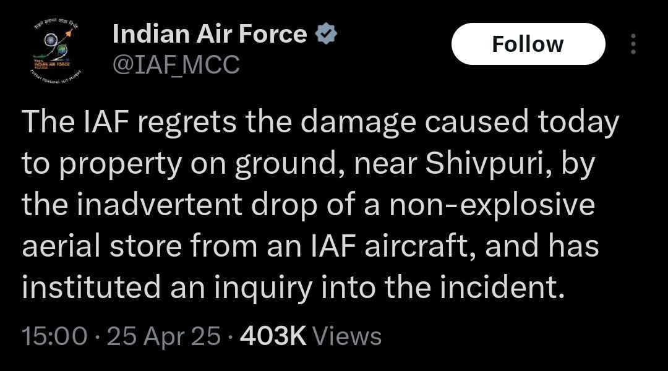Follow the Indian Air Force account
The height and width of the screenshot is (371, 668).
click(x=528, y=44)
